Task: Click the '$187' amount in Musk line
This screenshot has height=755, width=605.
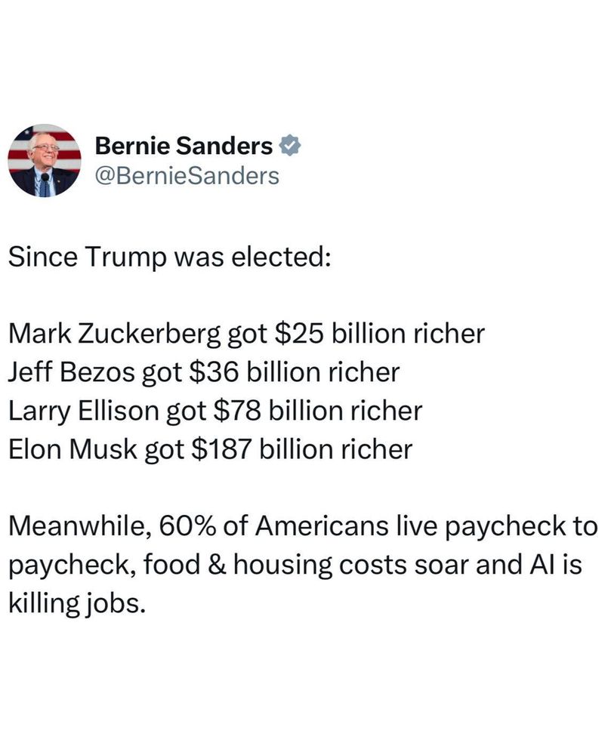Action: (x=221, y=448)
